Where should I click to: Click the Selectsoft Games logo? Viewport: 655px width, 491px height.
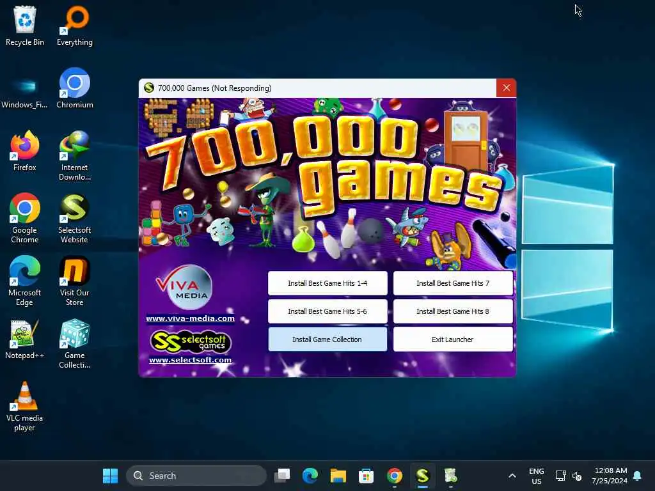190,342
